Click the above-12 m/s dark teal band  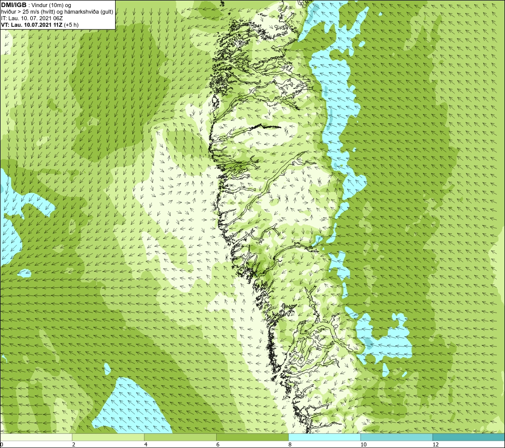469,437
